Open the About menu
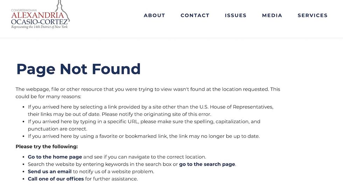The height and width of the screenshot is (187, 343). pos(154,15)
